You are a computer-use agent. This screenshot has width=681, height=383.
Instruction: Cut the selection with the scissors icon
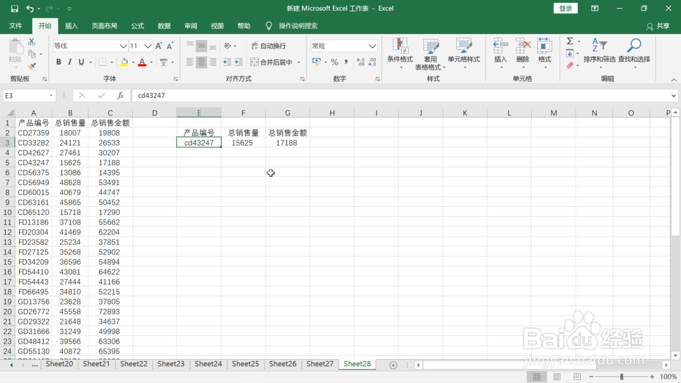point(31,41)
